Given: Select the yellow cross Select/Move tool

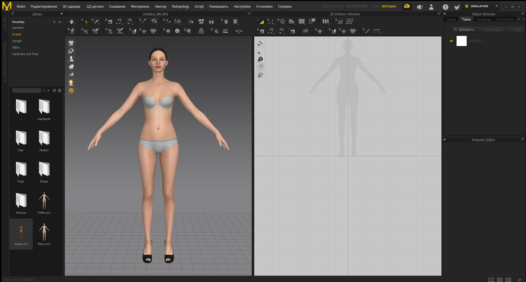Looking at the screenshot, I should click(x=86, y=21).
